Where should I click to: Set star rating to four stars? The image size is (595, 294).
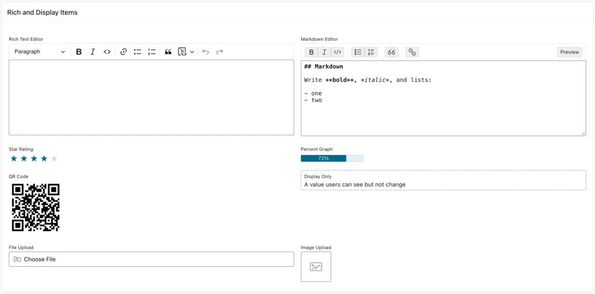click(x=44, y=159)
